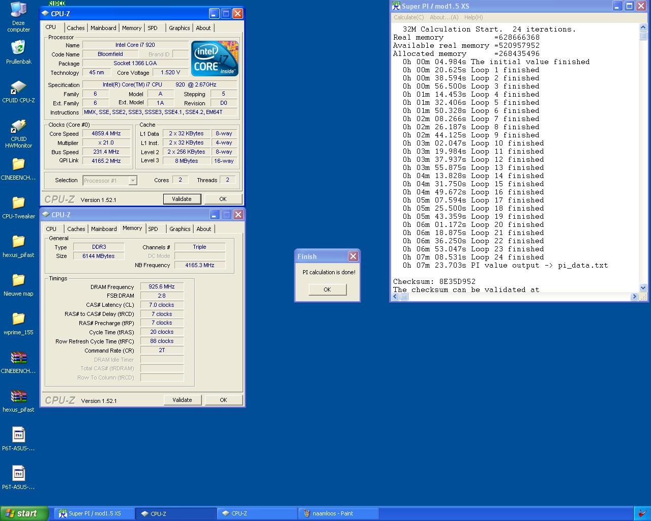Click the CAS# Latency 7.0 clocks value

162,305
